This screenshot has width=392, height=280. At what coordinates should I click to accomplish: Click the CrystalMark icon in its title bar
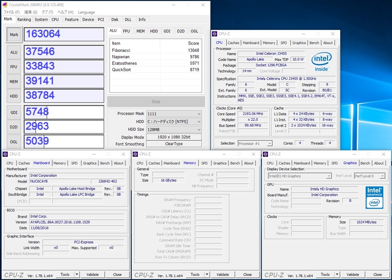point(5,5)
